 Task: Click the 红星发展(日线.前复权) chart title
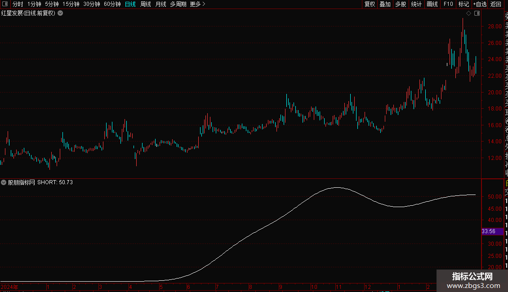click(x=28, y=13)
